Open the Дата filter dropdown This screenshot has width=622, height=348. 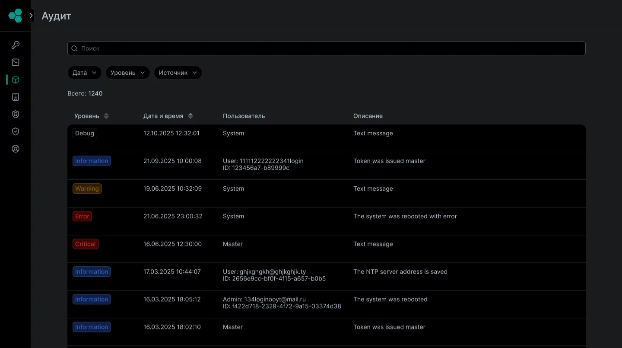[x=85, y=73]
